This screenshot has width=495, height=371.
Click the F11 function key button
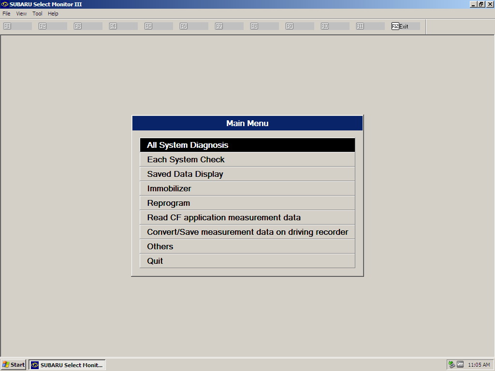point(371,26)
